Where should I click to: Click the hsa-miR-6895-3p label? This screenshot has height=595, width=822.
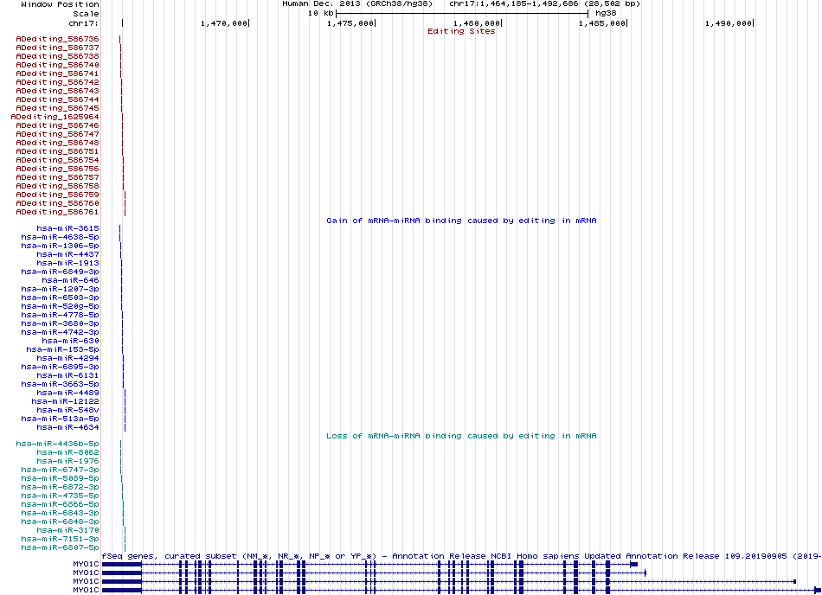[x=60, y=367]
